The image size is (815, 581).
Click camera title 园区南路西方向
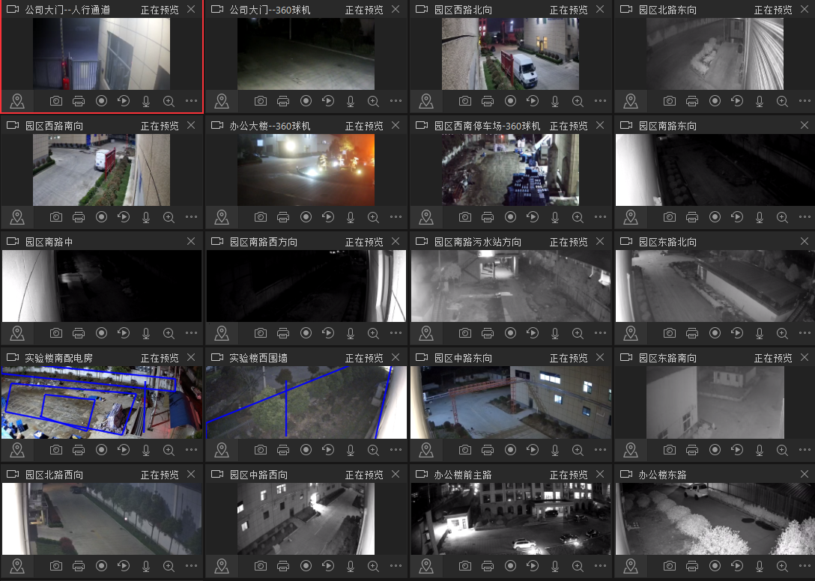(264, 242)
